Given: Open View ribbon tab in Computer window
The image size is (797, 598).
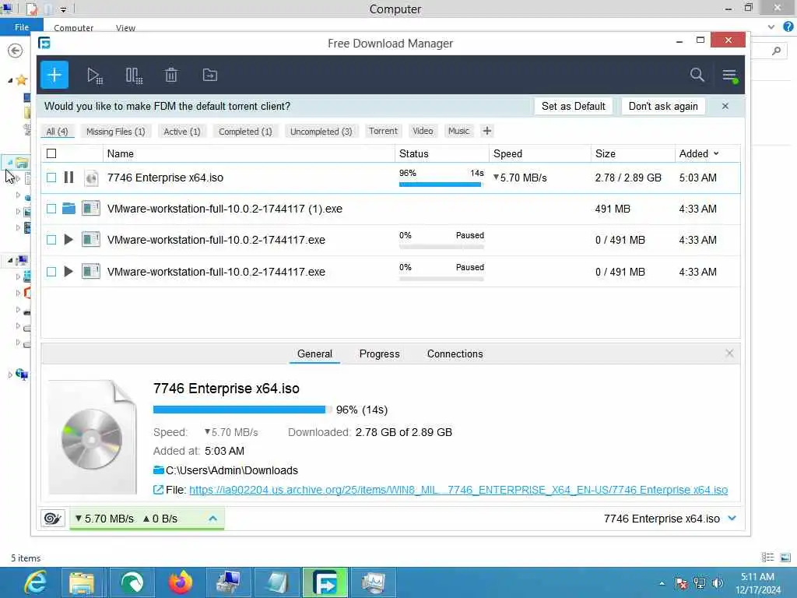Looking at the screenshot, I should coord(125,28).
